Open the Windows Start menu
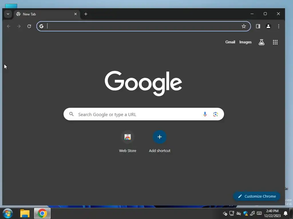293x219 pixels. click(x=8, y=213)
